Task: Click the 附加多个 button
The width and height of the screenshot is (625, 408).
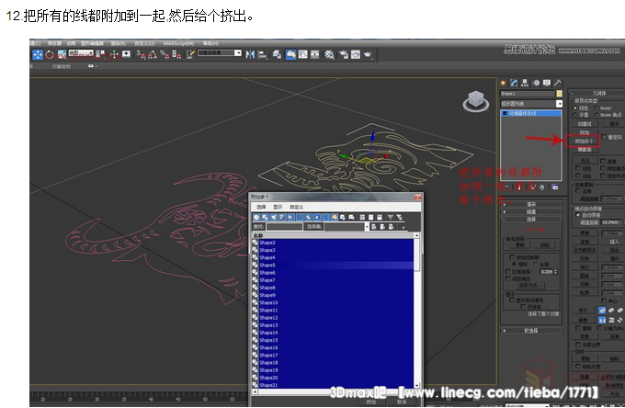Action: point(585,142)
